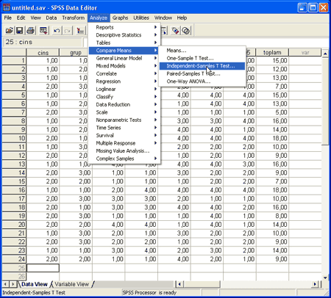Click the horizontal scrollbar thumb
The width and height of the screenshot is (331, 298).
pos(202,284)
